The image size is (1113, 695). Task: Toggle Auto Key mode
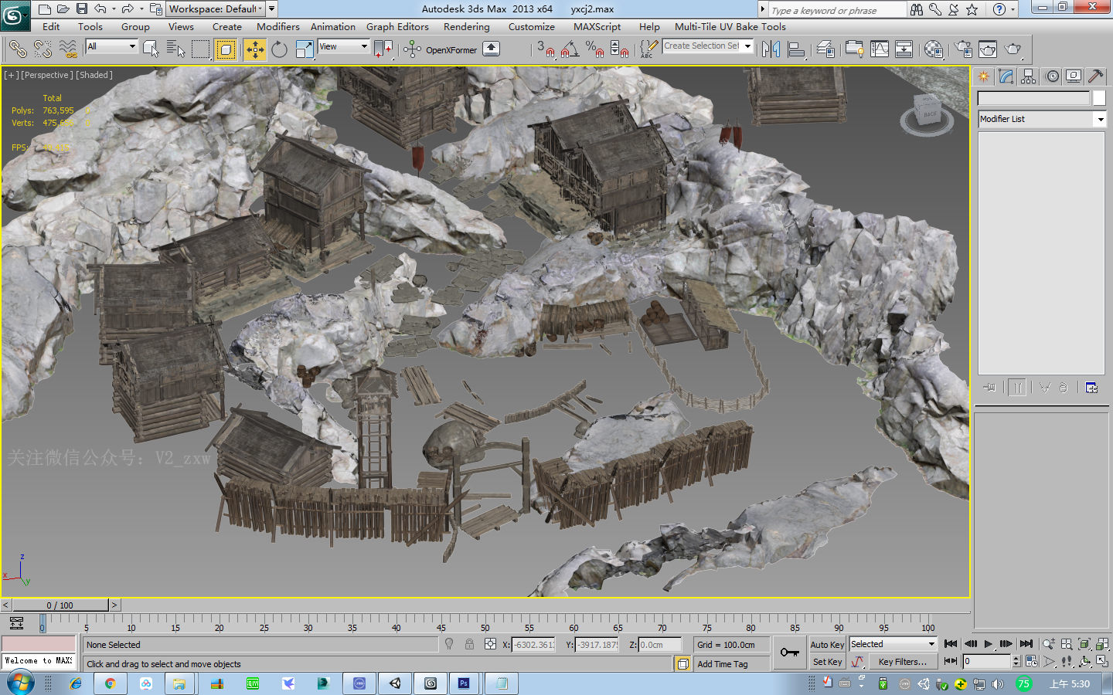click(827, 645)
